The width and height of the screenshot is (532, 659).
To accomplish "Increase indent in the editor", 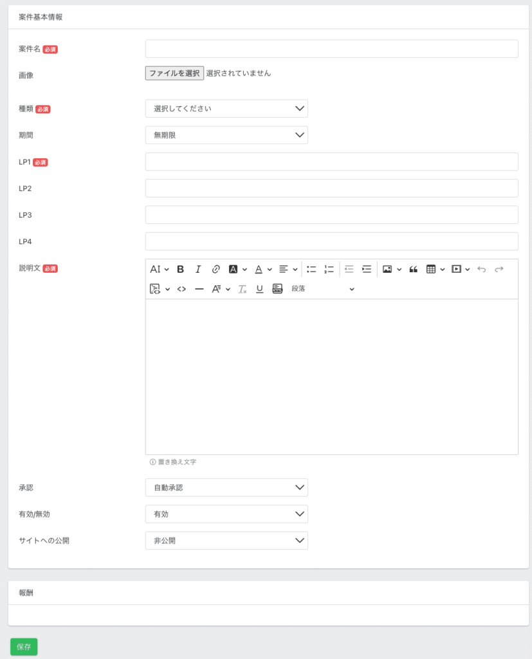I will point(367,270).
